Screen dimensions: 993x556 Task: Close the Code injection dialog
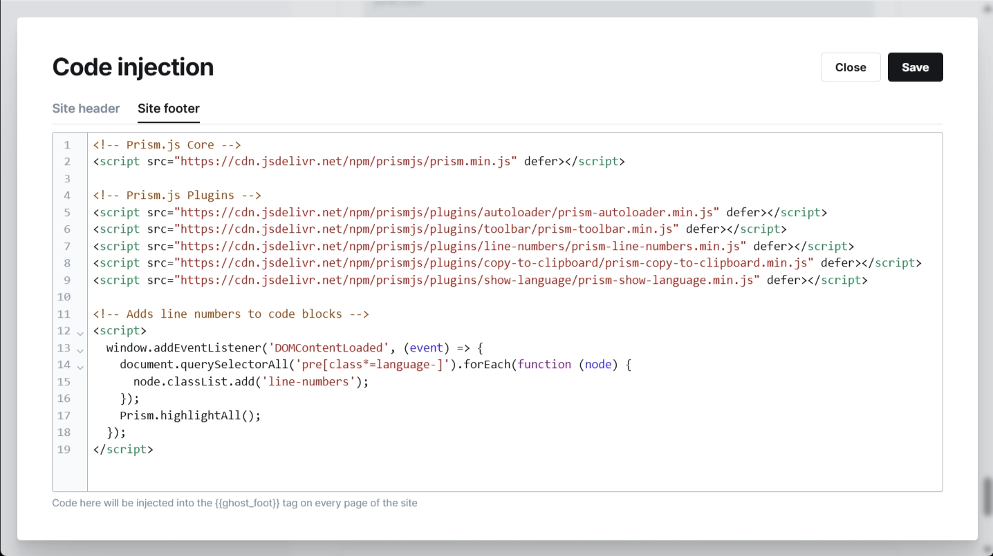pyautogui.click(x=851, y=67)
